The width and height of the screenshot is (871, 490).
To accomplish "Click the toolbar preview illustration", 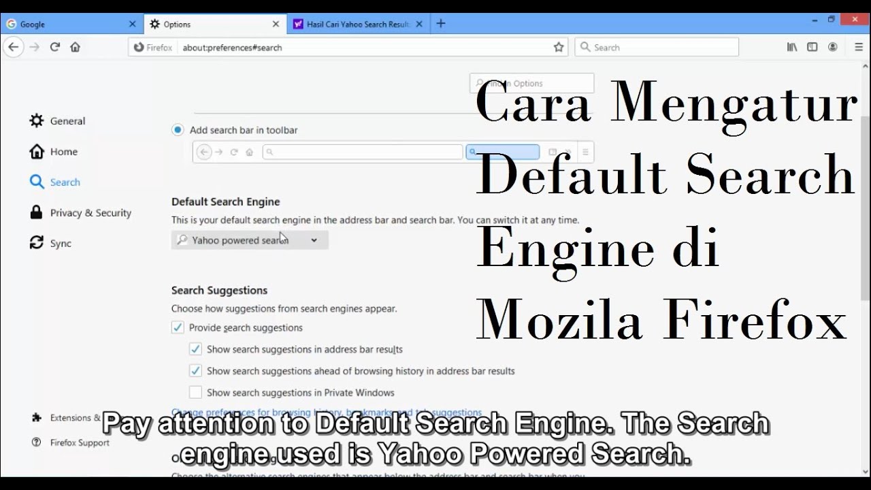I will 394,152.
